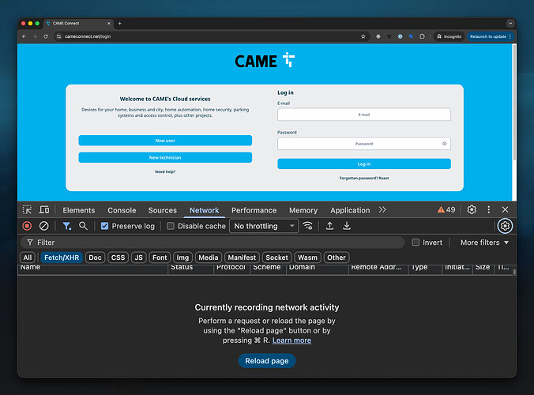Click the E-mail input field
This screenshot has width=534, height=395.
point(364,115)
